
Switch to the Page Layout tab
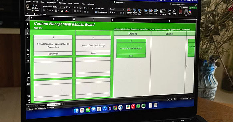(x=51, y=3)
